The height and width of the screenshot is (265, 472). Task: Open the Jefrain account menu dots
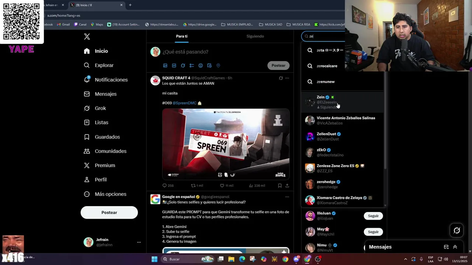139,242
